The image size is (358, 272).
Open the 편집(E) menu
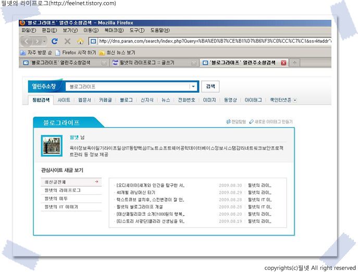coord(50,30)
